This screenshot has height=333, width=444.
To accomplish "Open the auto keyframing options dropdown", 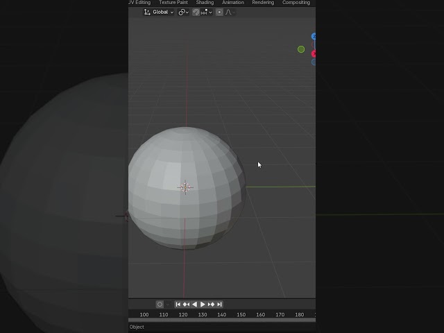I will click(x=168, y=305).
